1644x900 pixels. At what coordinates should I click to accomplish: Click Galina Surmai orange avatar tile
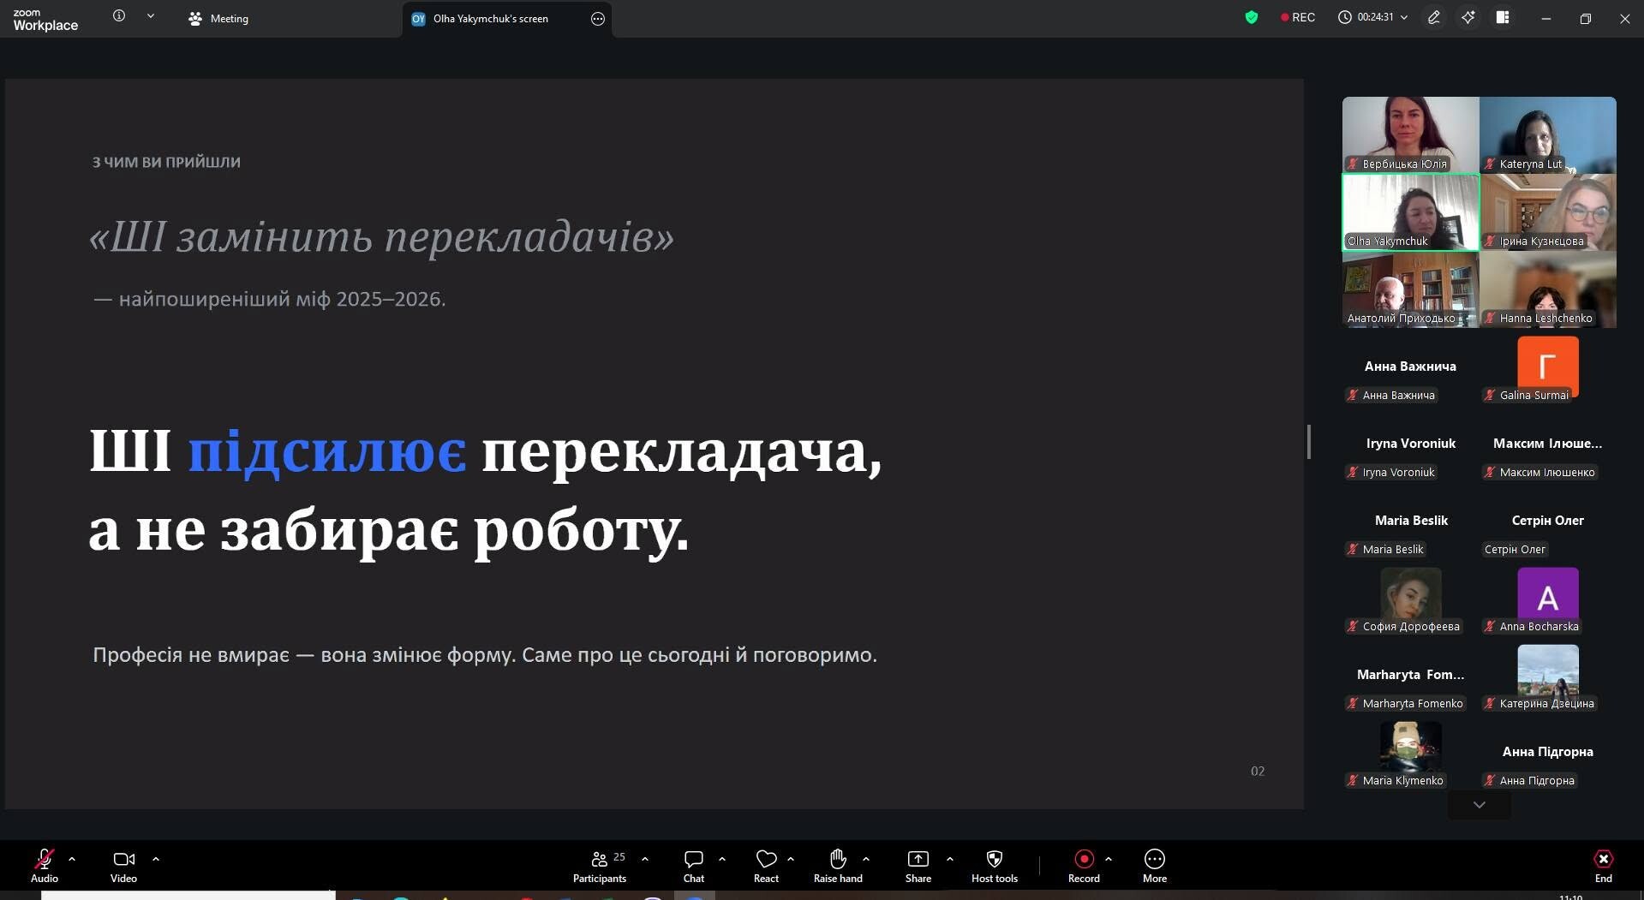click(x=1548, y=366)
